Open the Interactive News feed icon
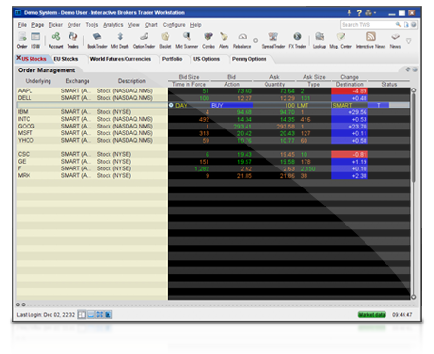 point(371,40)
